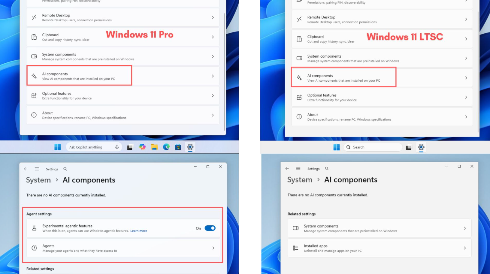490x274 pixels.
Task: Click search icon in the window listing Installed apps
Action: [327, 169]
